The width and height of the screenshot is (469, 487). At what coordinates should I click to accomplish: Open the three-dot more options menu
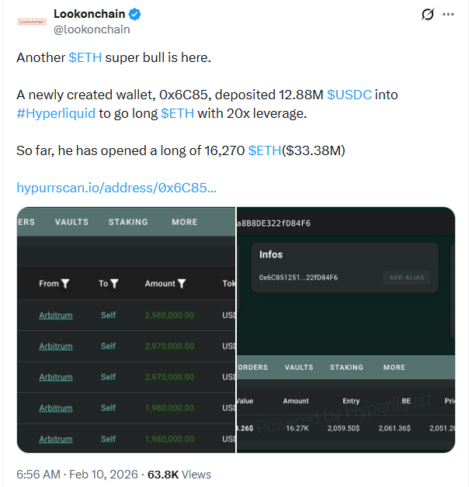(448, 15)
